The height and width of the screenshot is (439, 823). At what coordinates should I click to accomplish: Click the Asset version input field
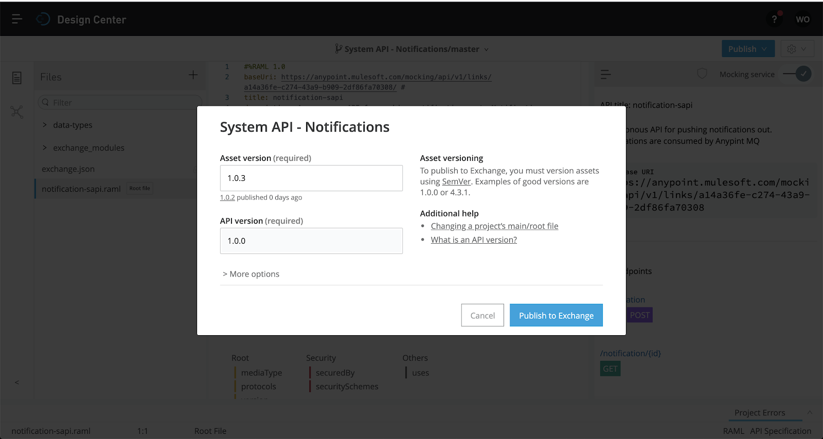311,178
